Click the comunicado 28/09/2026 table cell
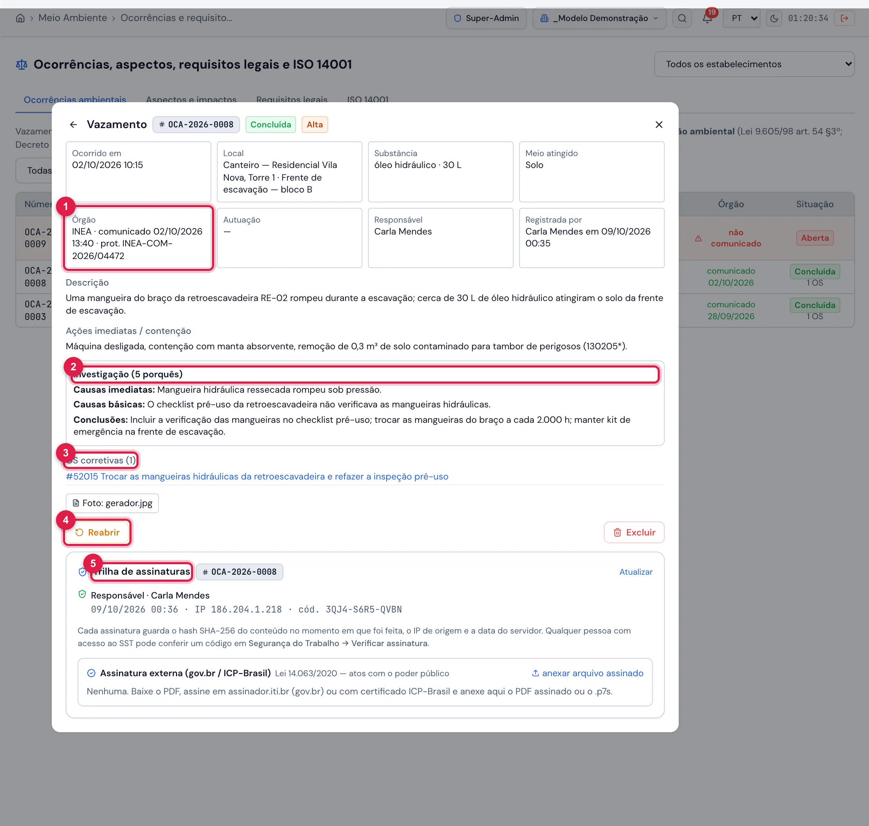Screen dimensions: 869x826 point(730,310)
